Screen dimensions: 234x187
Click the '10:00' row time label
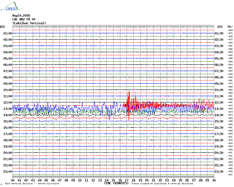[x=8, y=90]
